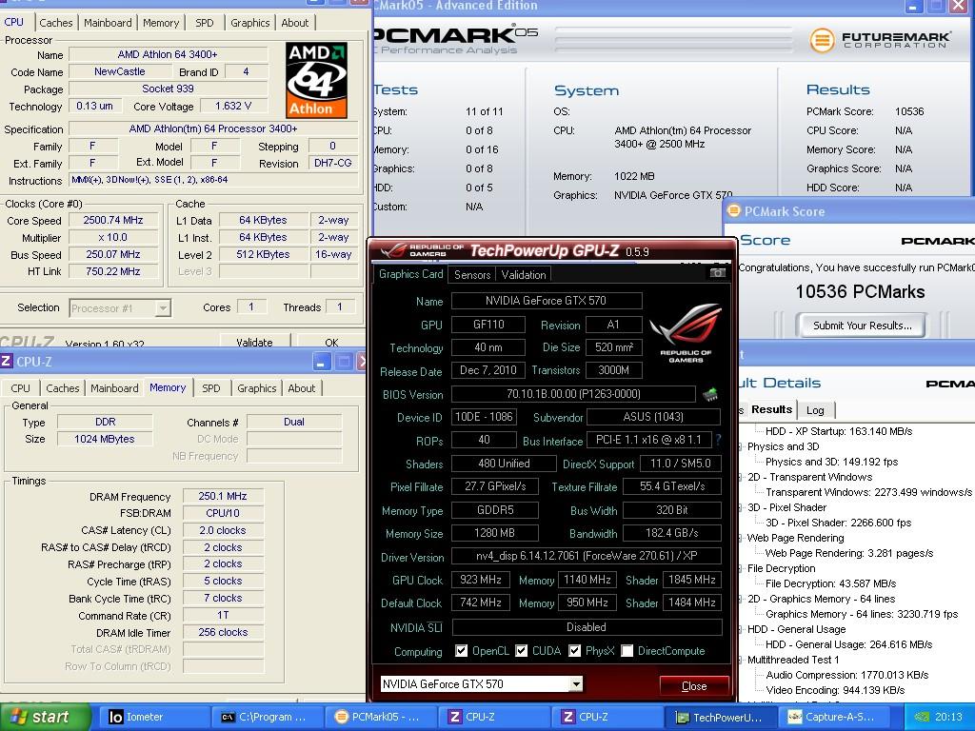Screen dimensions: 975x731
Task: Click the 10536 PCMarks score text
Action: tap(860, 291)
